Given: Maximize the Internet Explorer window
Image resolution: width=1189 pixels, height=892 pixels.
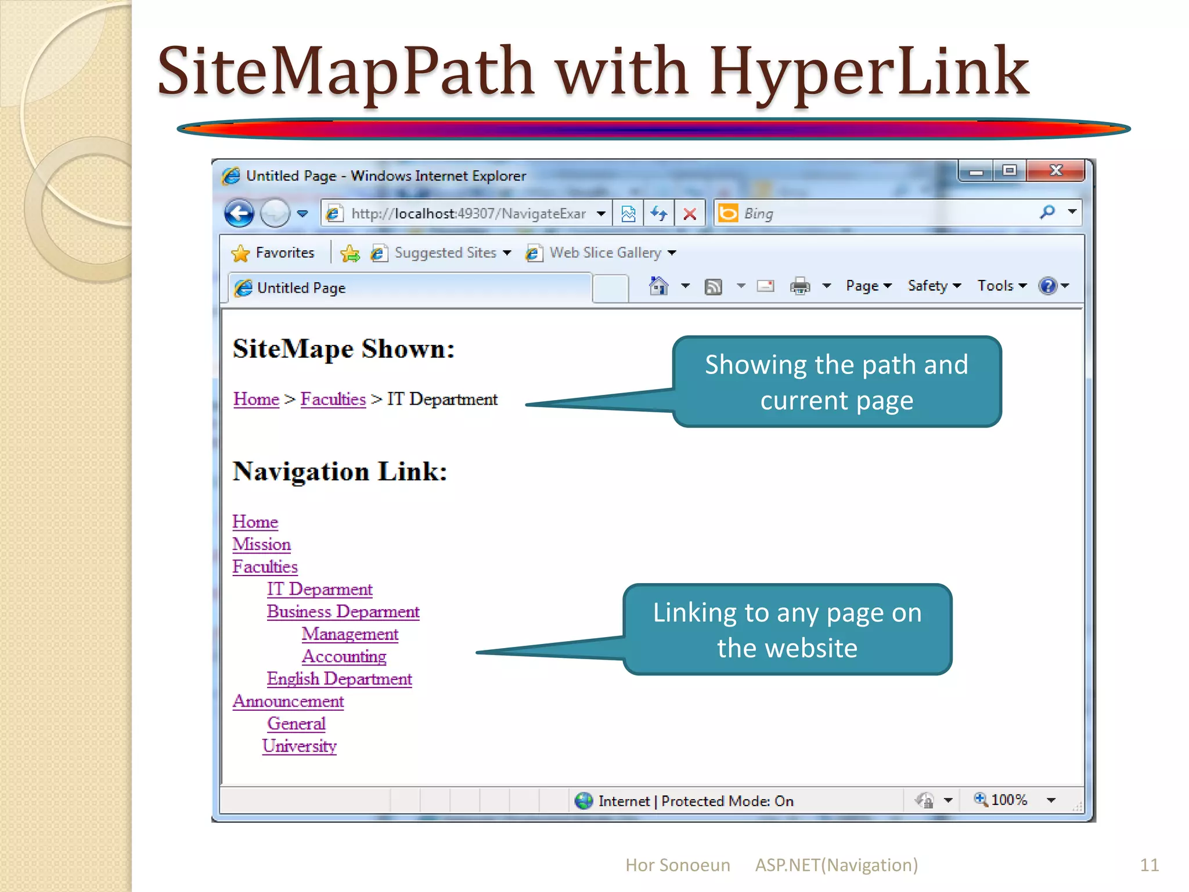Looking at the screenshot, I should coord(1010,171).
